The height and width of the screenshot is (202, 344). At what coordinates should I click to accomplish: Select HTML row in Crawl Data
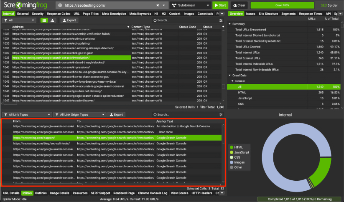pos(242,92)
